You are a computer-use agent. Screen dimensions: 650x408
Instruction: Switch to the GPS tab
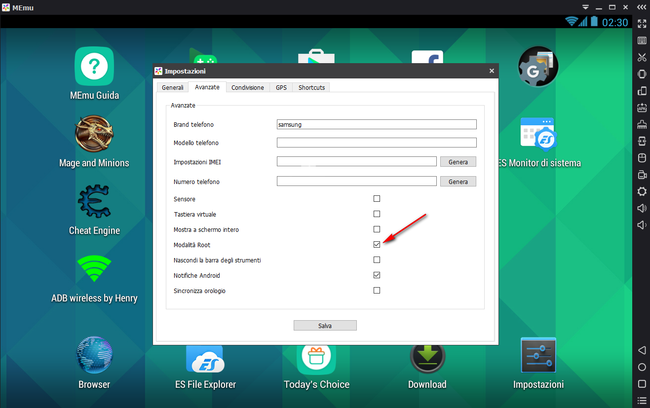281,87
